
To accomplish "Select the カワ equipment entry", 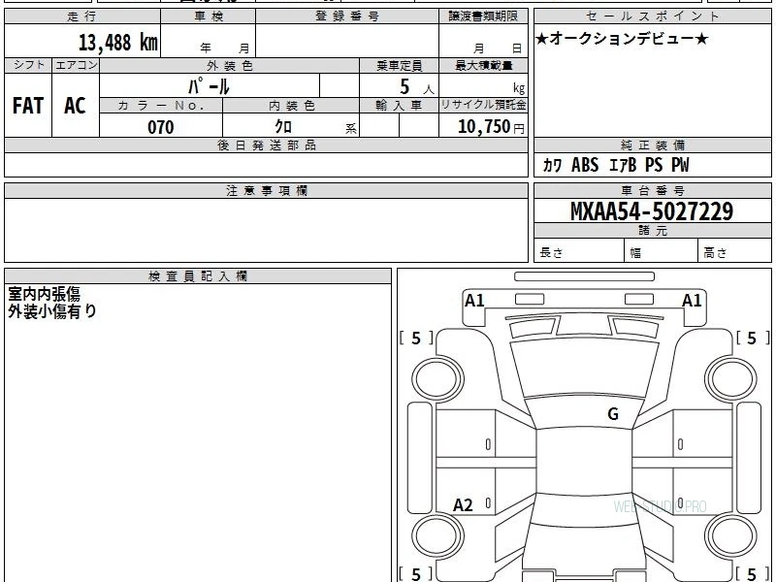I will click(552, 165).
